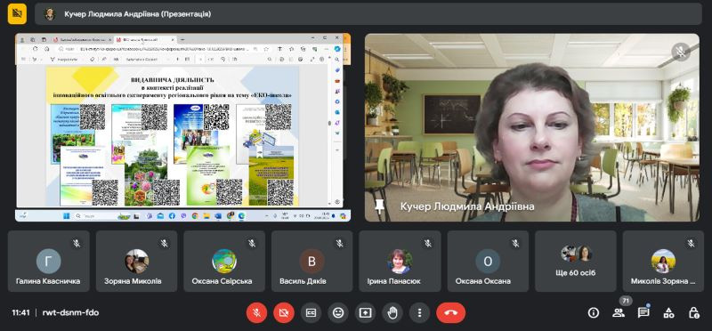
Task: Click mute indicator on Ірина Панасюк tile
Action: pyautogui.click(x=428, y=244)
